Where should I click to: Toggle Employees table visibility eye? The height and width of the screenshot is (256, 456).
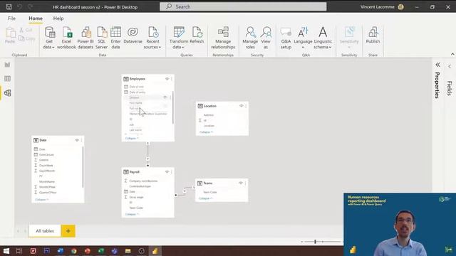click(167, 79)
